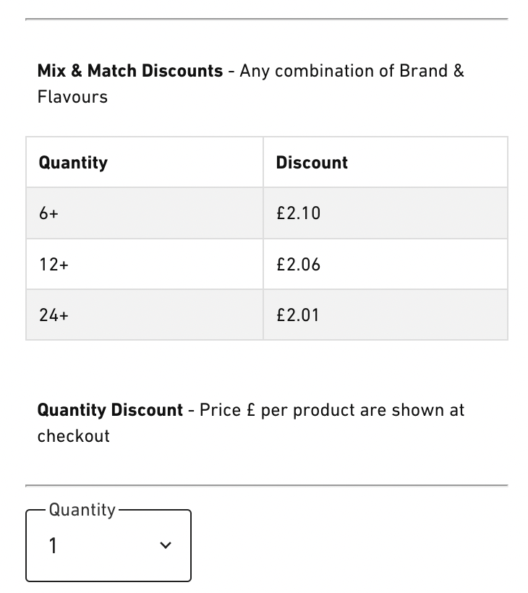528x593 pixels.
Task: Click "Price £ per product are shown at" text
Action: coord(332,410)
